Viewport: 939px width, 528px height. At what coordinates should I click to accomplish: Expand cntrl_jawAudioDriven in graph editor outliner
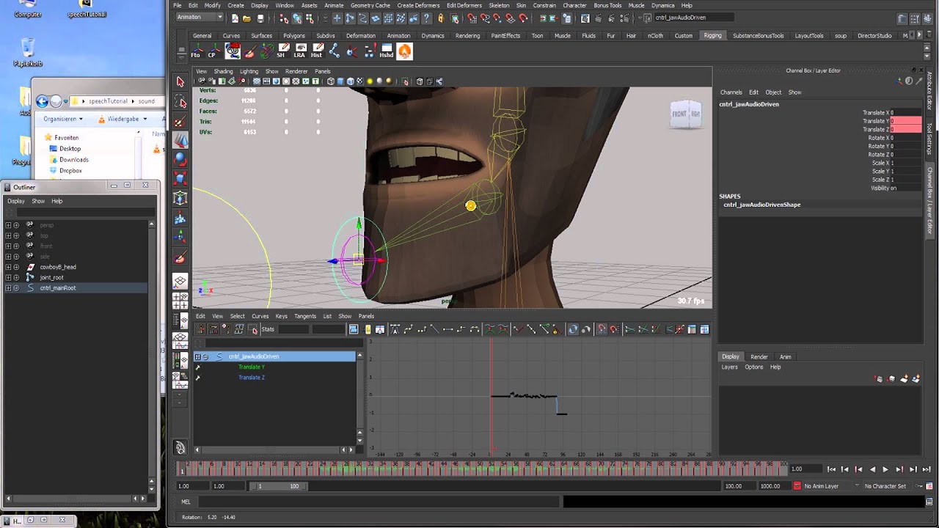tap(197, 356)
